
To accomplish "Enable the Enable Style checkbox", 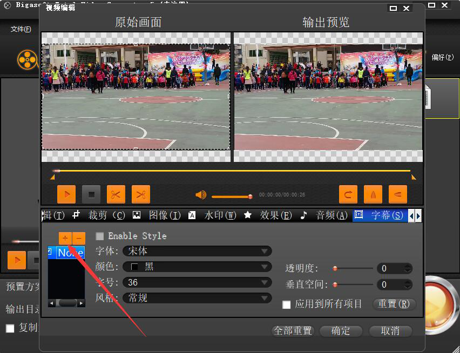I will click(100, 236).
